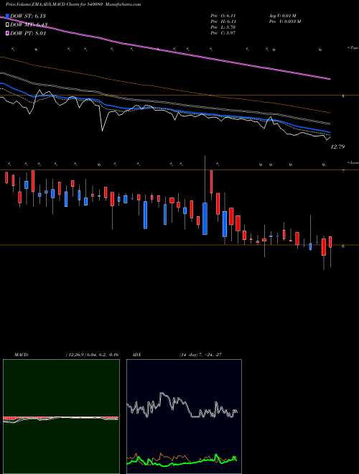Open the dark-blue ADX indicator chart
The width and height of the screenshot is (359, 474).
[x=184, y=417]
